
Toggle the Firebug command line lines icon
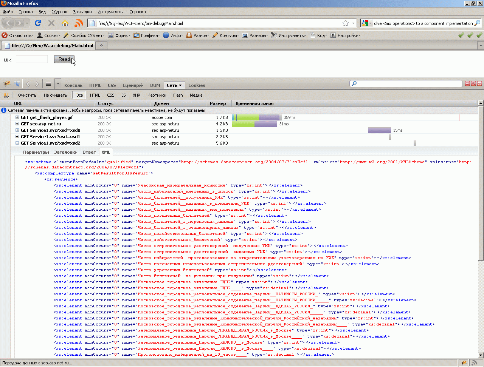[48, 84]
